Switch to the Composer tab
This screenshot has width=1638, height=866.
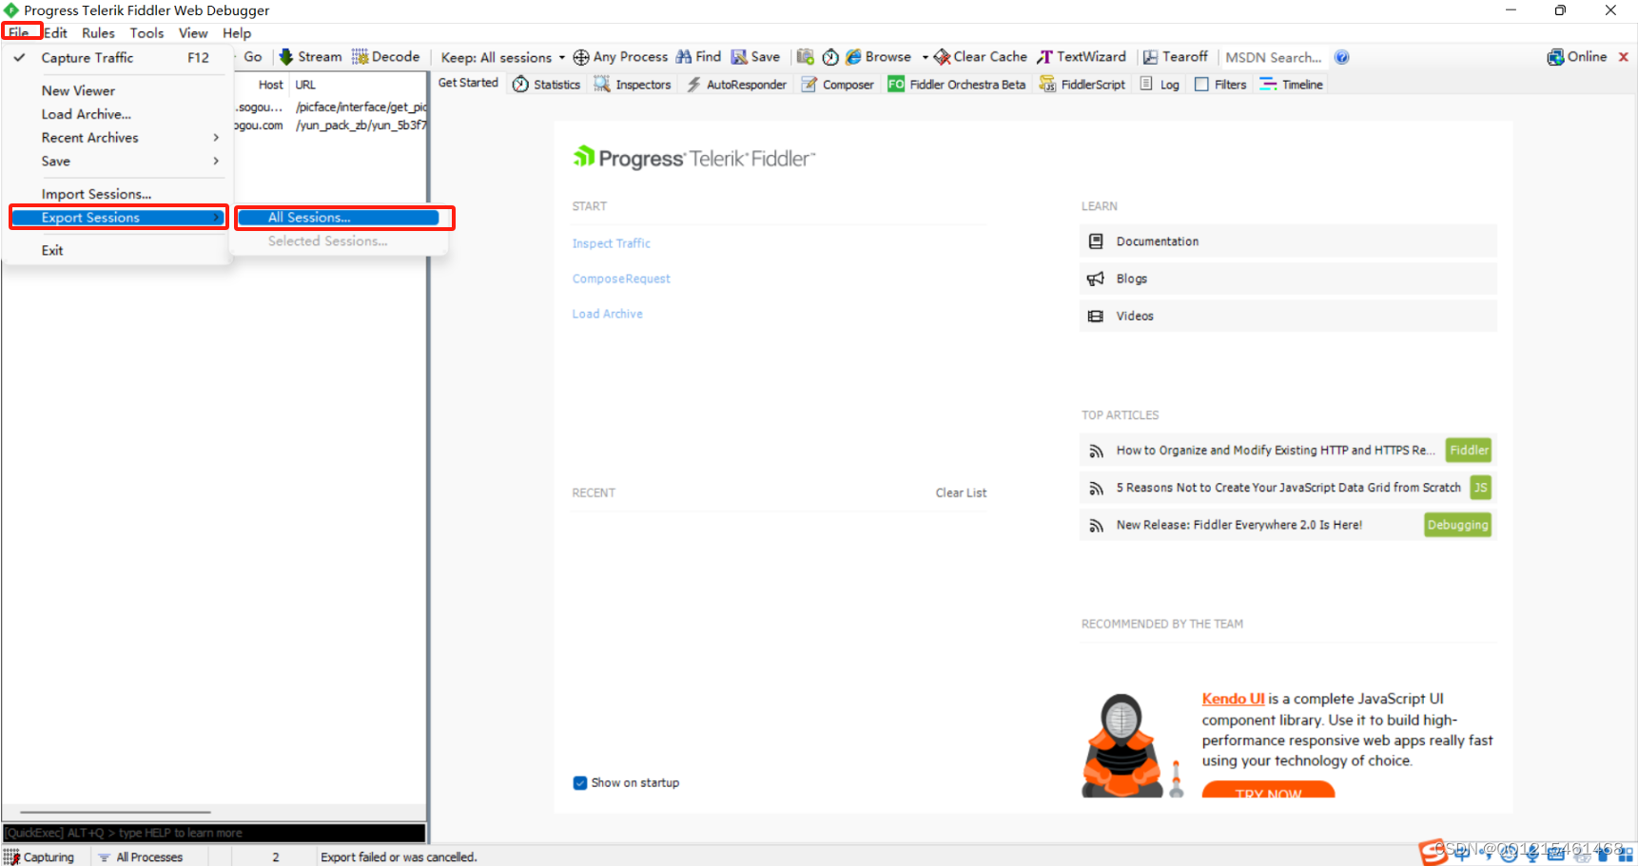837,84
